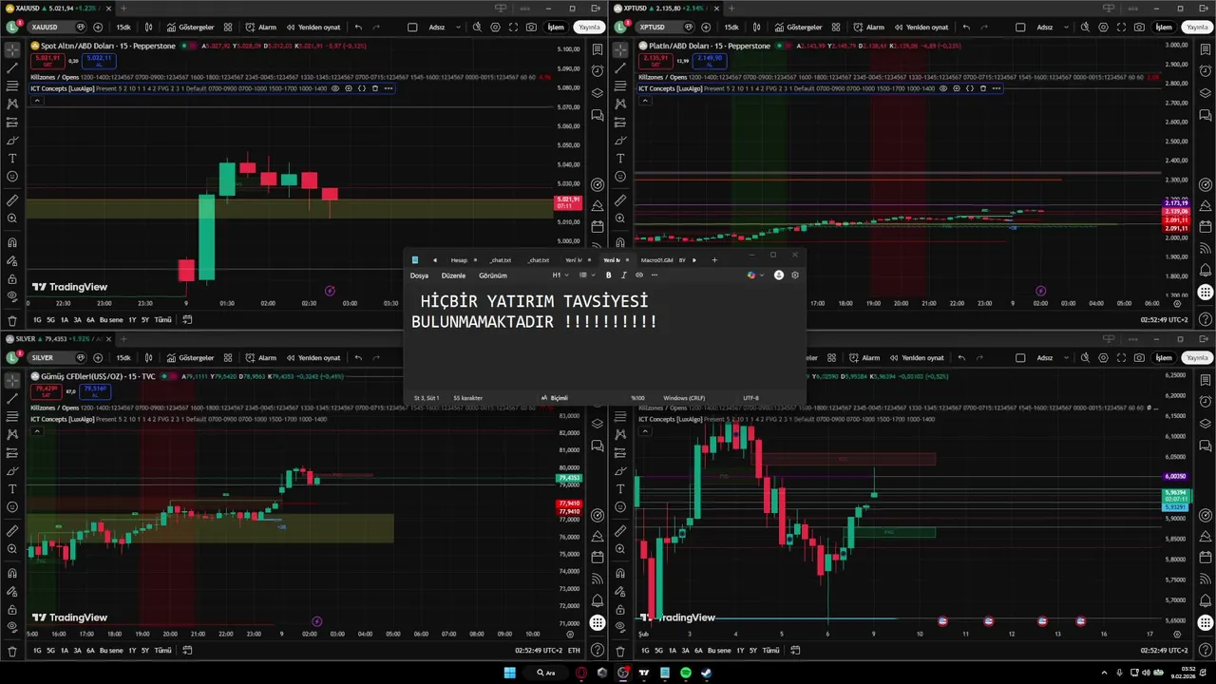The width and height of the screenshot is (1216, 684).
Task: Select trend line tool in XAUUSD sidebar
Action: 12,67
